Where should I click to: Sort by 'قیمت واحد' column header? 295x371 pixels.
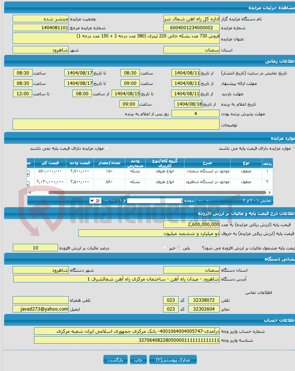click(x=80, y=163)
